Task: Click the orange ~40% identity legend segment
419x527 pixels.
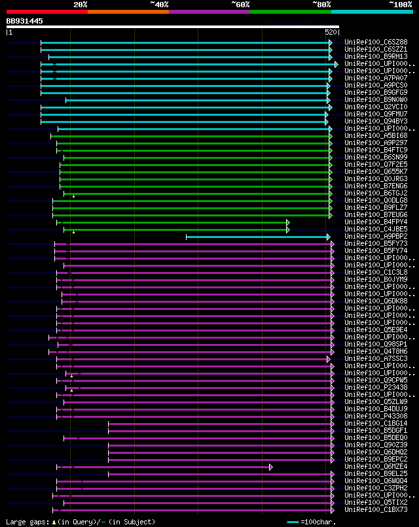Action: coord(128,12)
